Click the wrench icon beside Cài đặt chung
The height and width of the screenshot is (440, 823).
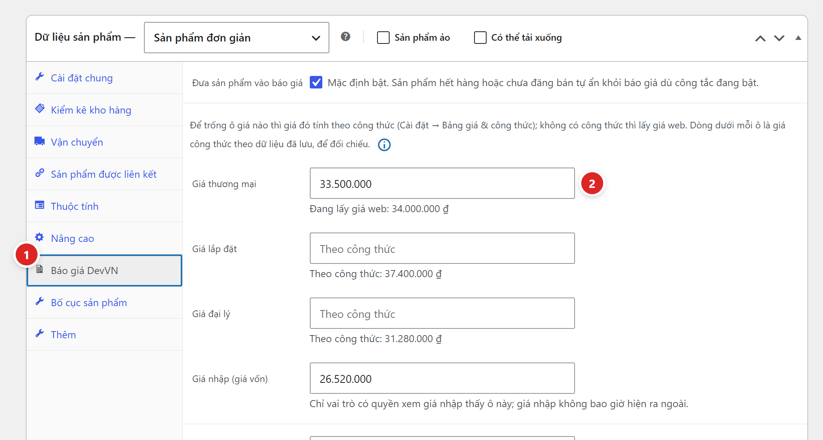(40, 77)
